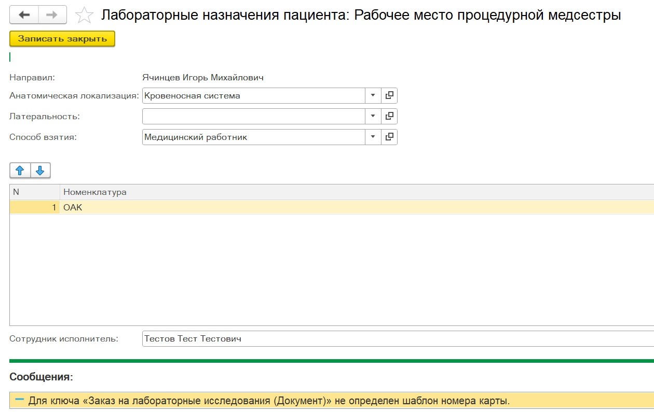Click the empty Латеральность input field

point(253,117)
